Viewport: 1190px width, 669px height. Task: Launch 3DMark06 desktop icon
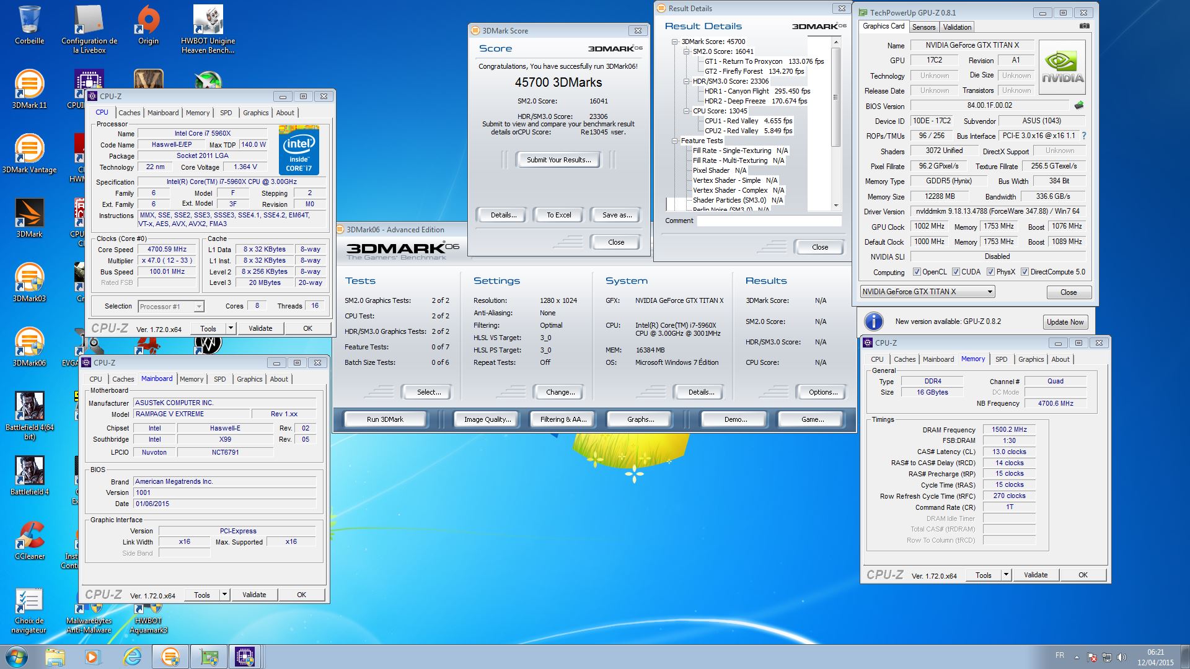click(x=29, y=348)
